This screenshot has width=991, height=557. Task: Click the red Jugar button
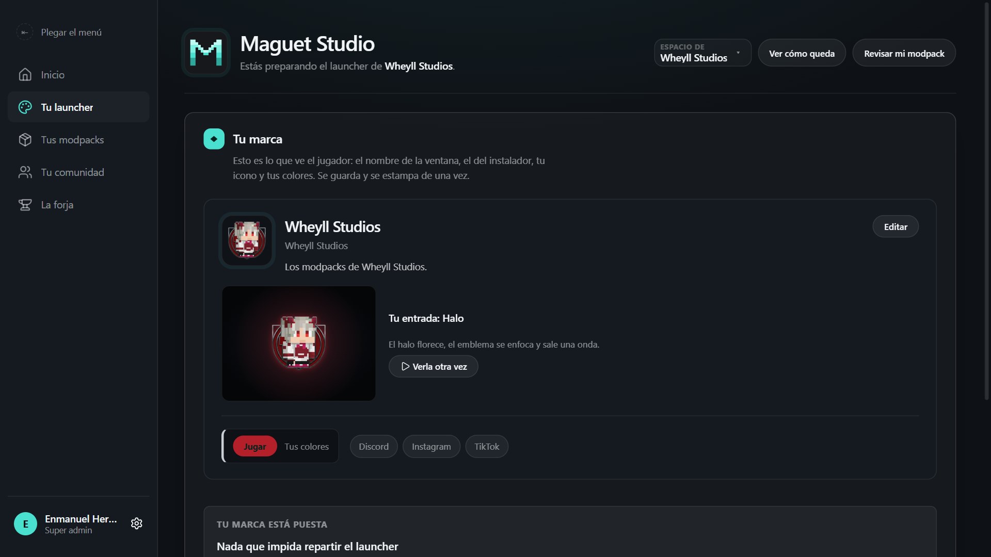click(255, 447)
